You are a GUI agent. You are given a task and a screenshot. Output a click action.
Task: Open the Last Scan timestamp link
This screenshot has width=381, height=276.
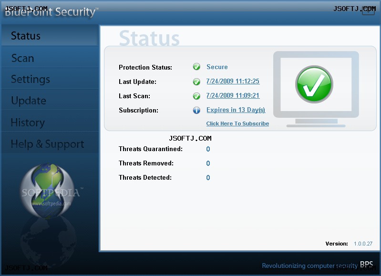pos(233,95)
